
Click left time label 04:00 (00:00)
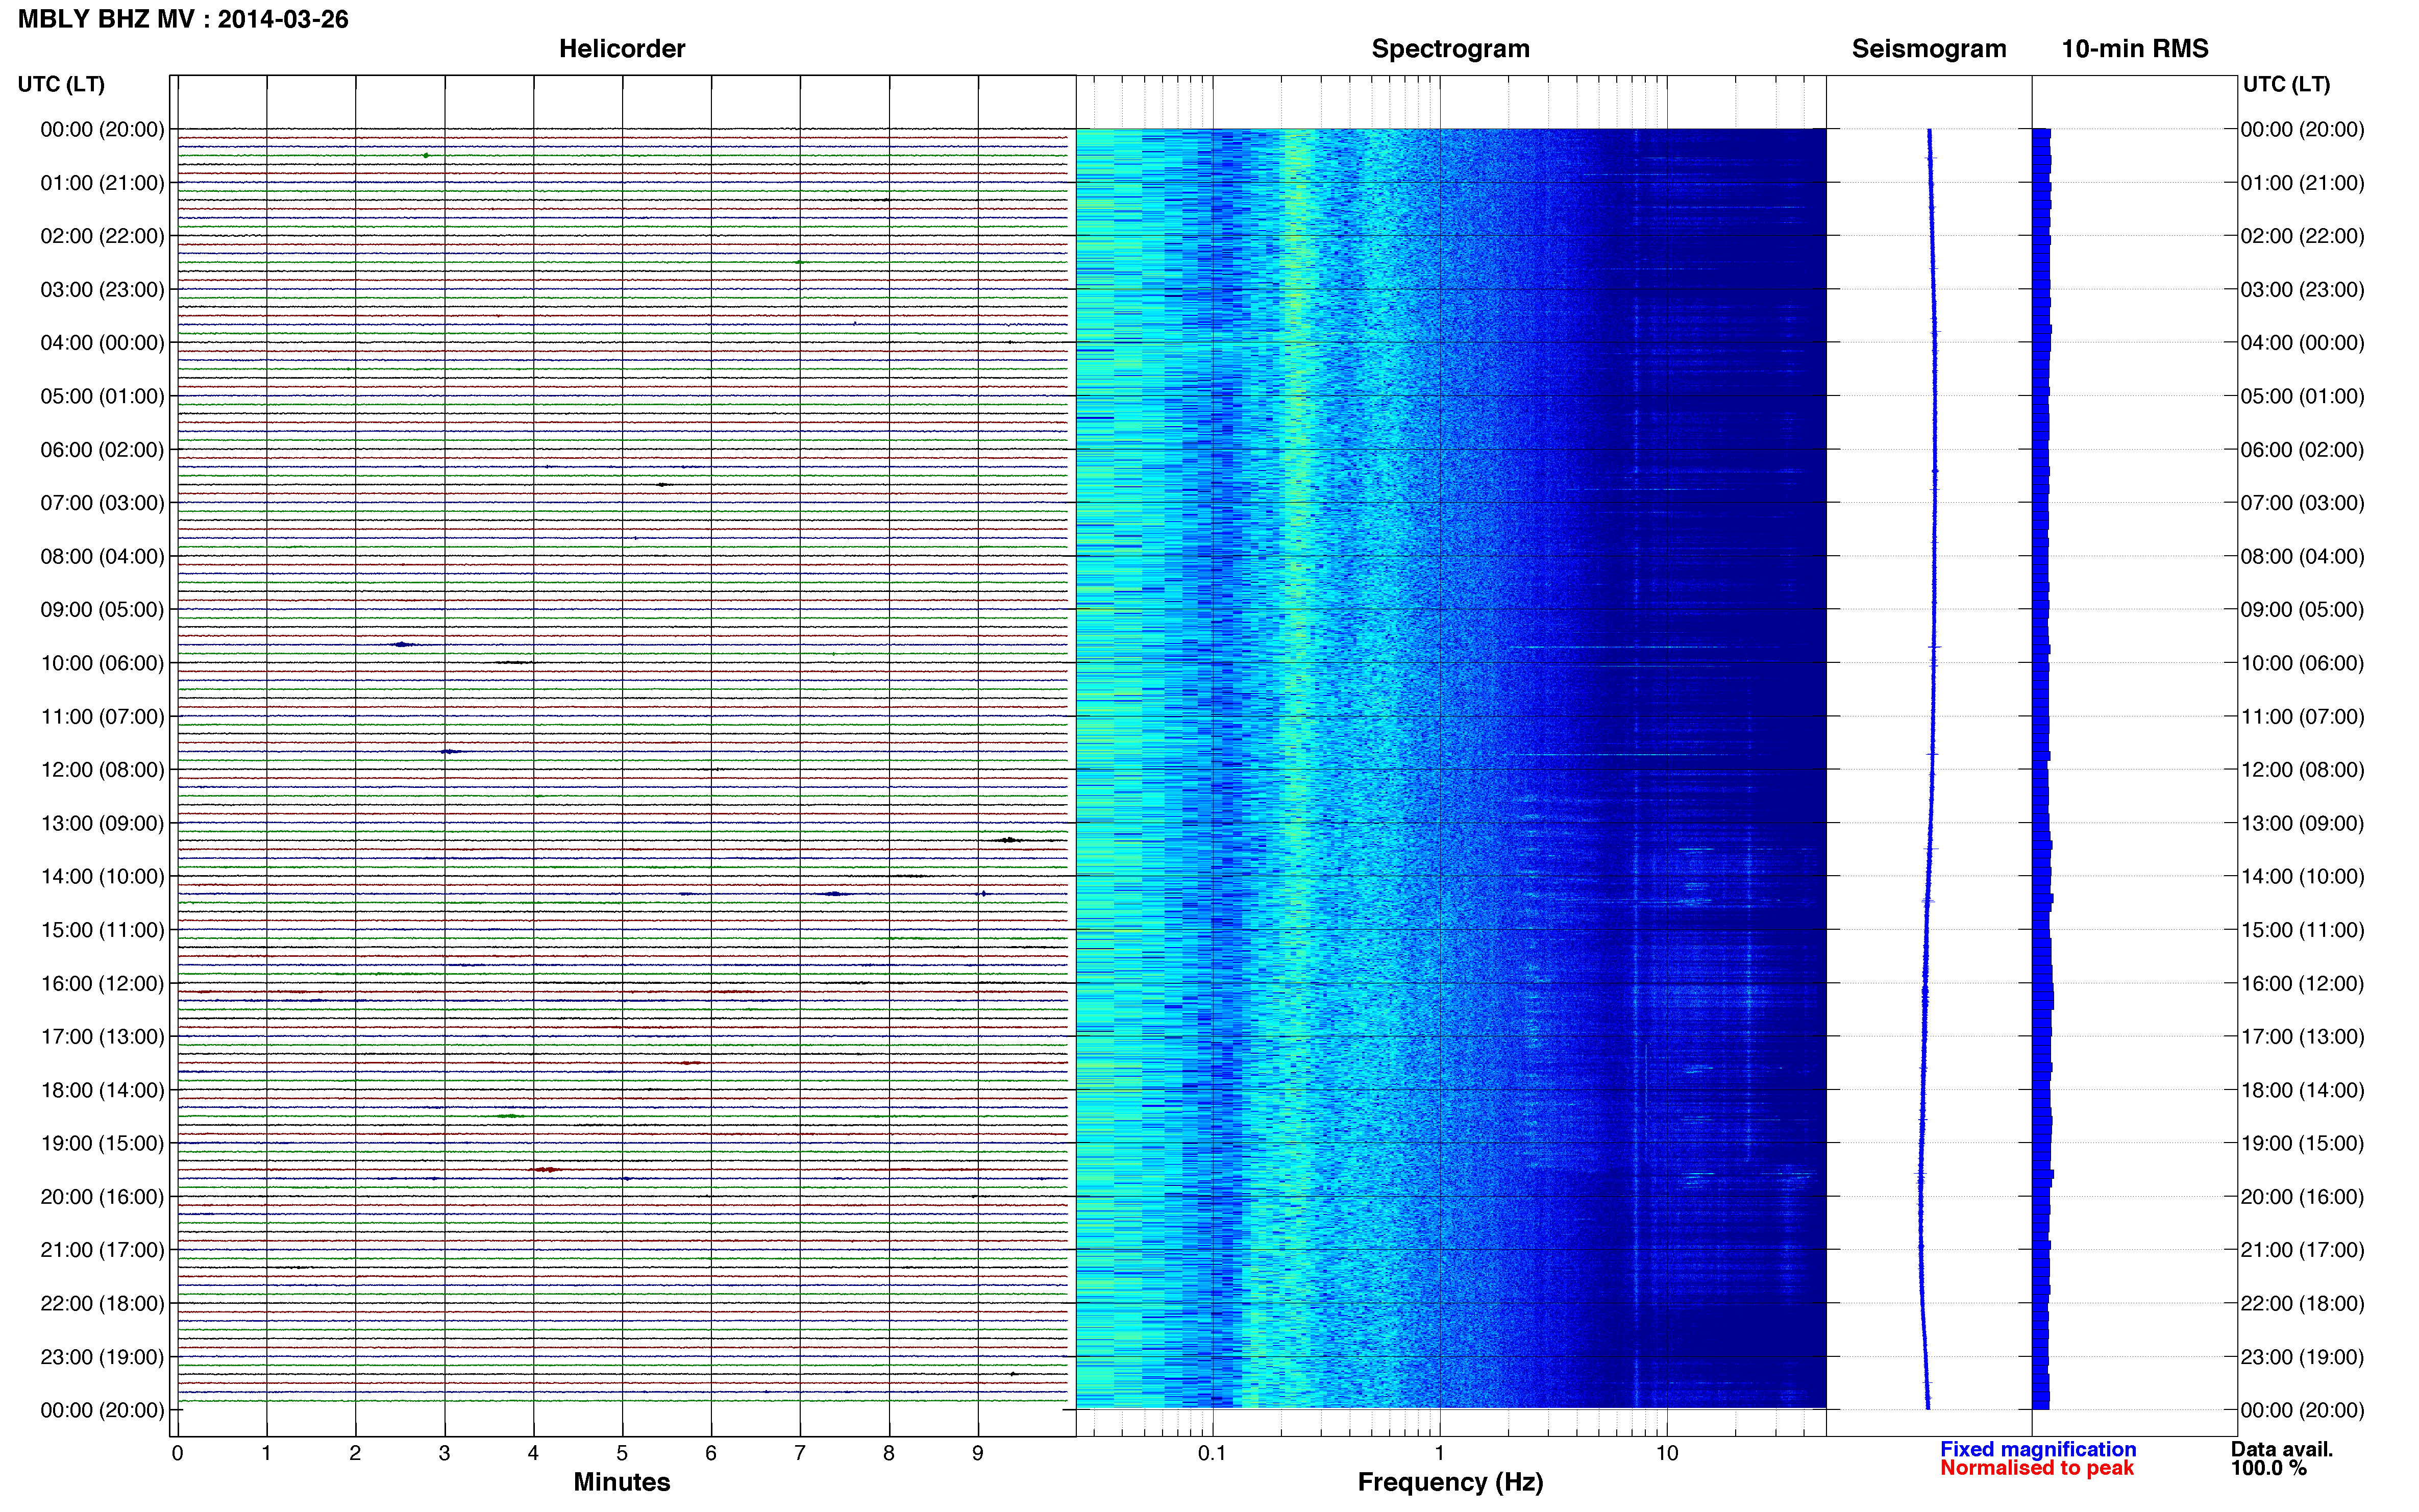tap(102, 343)
